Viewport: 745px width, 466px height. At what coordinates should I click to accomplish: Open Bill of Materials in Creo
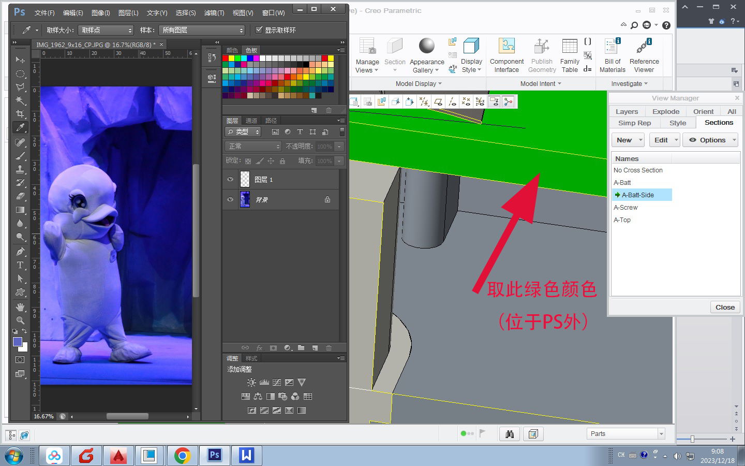(x=613, y=55)
